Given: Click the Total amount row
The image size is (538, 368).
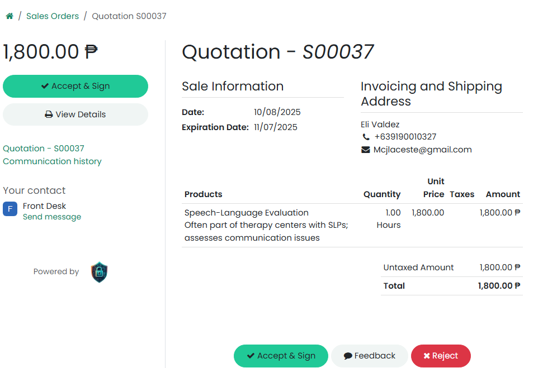Looking at the screenshot, I should pos(451,286).
